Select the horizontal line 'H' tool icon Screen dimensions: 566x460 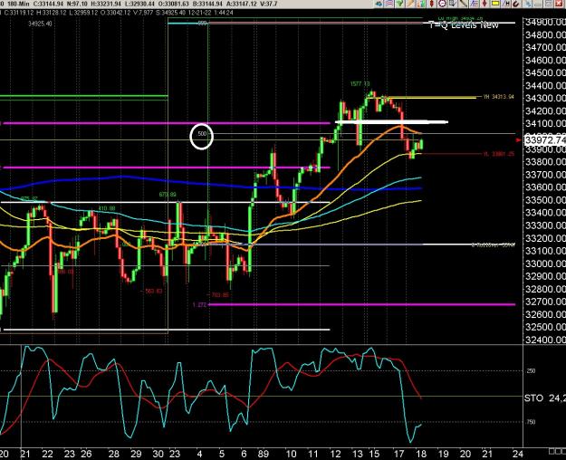click(x=506, y=4)
